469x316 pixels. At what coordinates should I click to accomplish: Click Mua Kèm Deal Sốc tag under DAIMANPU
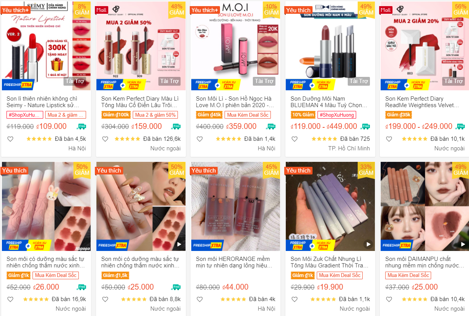click(408, 275)
